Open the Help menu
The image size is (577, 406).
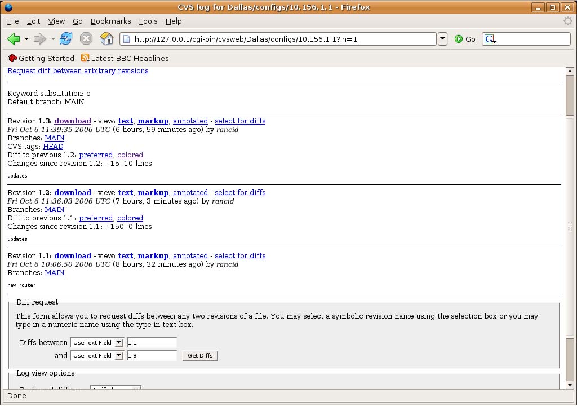[174, 21]
